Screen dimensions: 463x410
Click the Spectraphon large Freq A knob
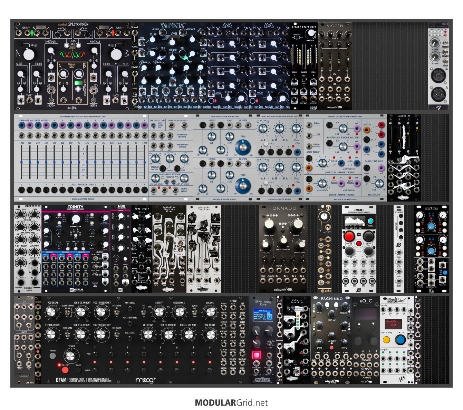(29, 54)
